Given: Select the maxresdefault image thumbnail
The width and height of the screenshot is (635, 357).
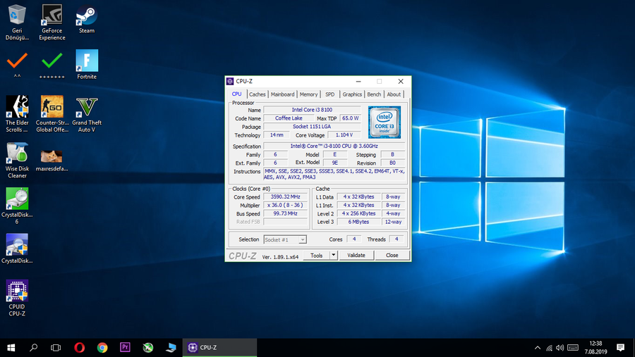Looking at the screenshot, I should click(x=52, y=156).
